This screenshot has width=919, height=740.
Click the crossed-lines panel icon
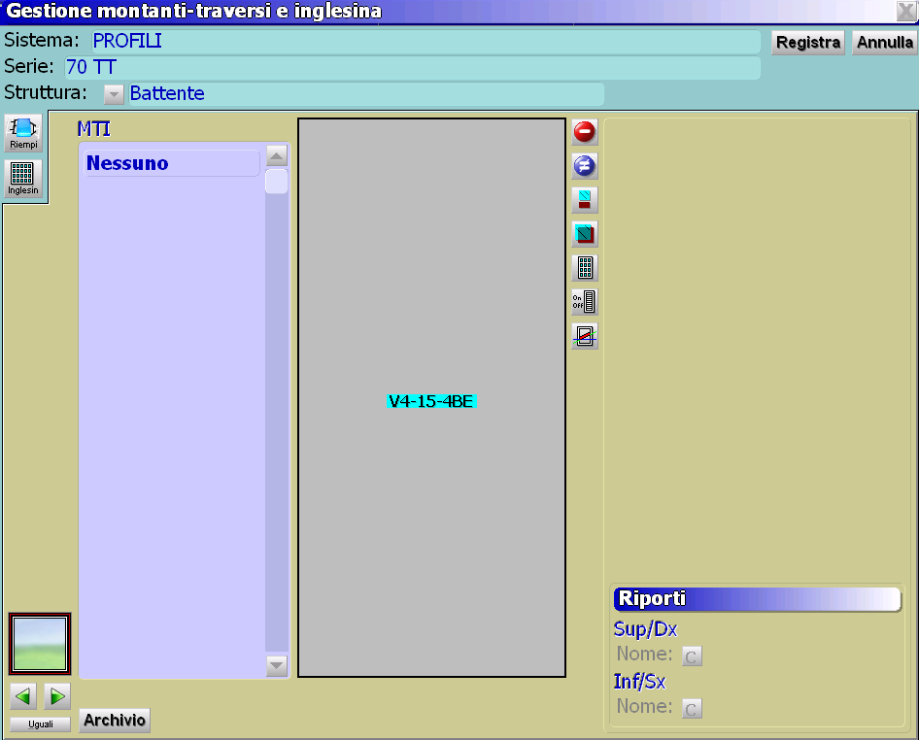tap(585, 336)
